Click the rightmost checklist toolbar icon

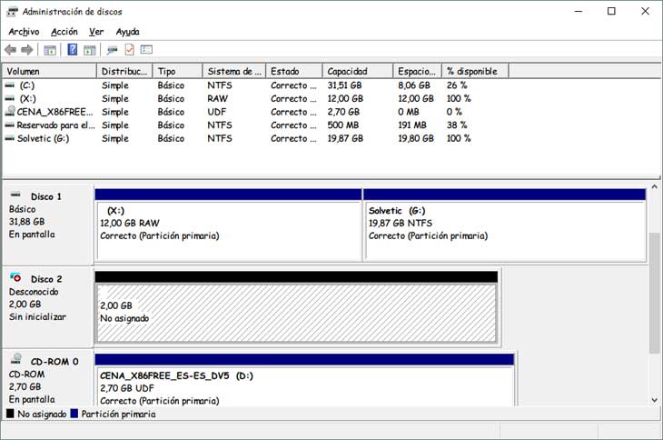coord(146,50)
